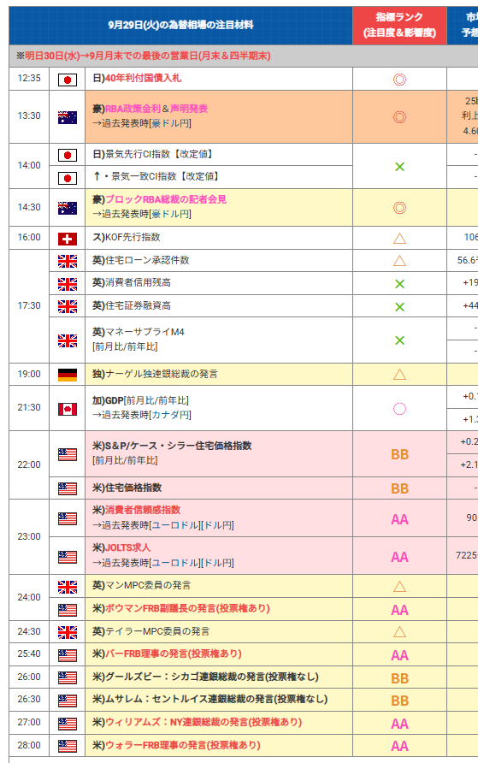The image size is (478, 763).
Task: Click Japan flag beside 景気先行CI指数
Action: pos(67,155)
